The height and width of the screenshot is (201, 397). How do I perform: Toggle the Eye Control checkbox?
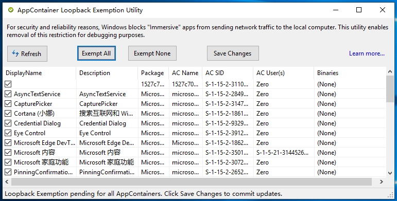tap(8, 133)
